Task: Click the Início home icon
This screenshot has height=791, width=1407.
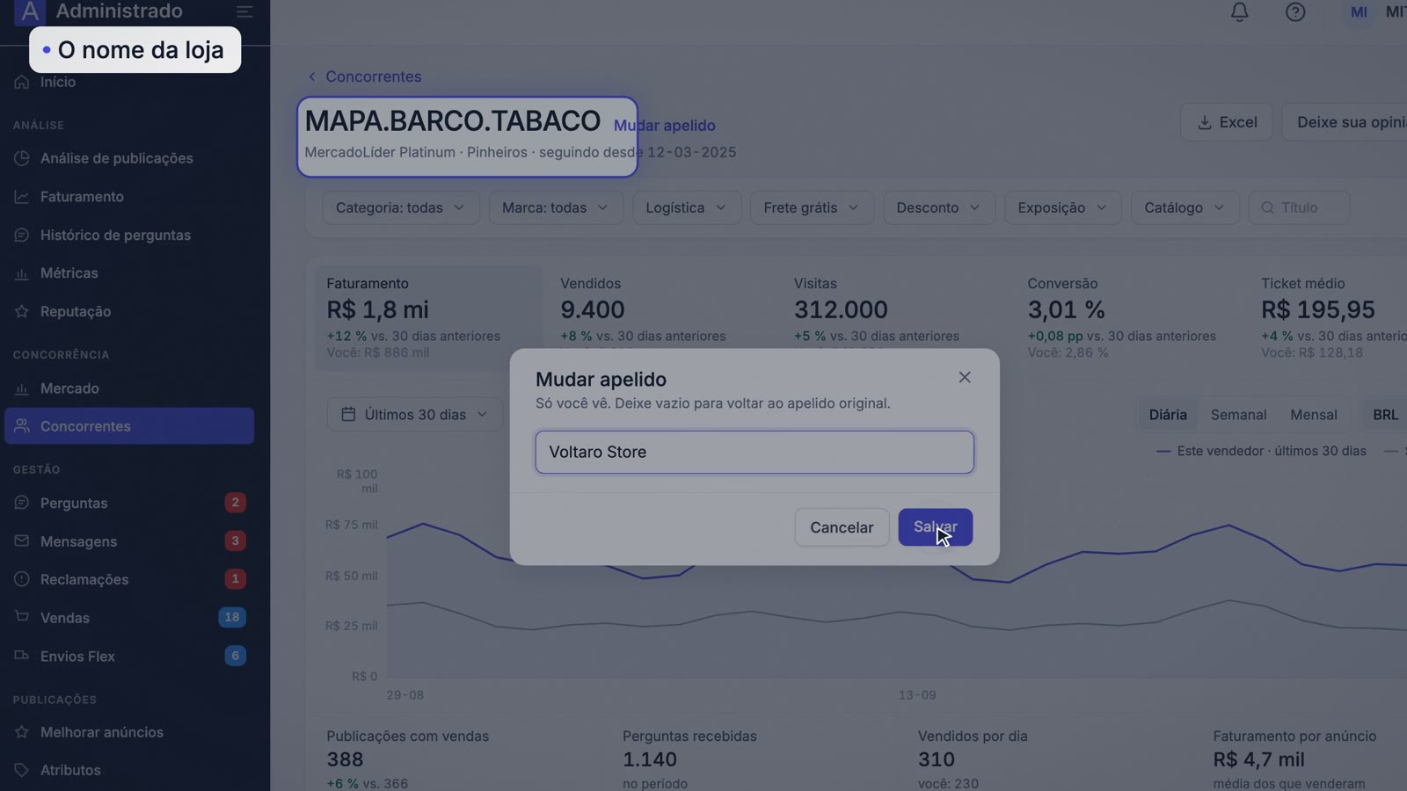Action: 22,82
